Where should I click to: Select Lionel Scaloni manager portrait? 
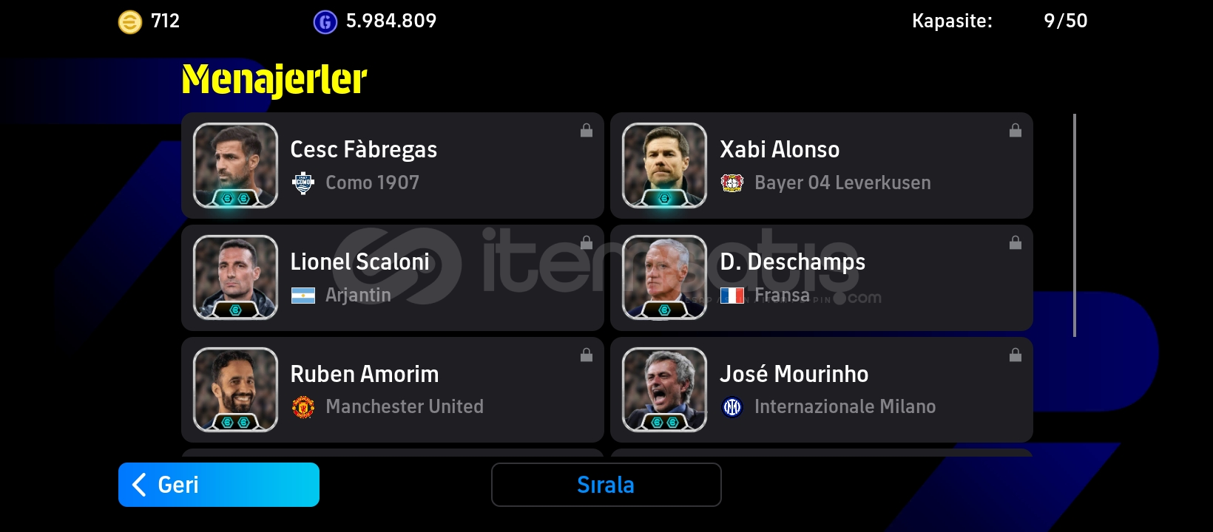235,278
